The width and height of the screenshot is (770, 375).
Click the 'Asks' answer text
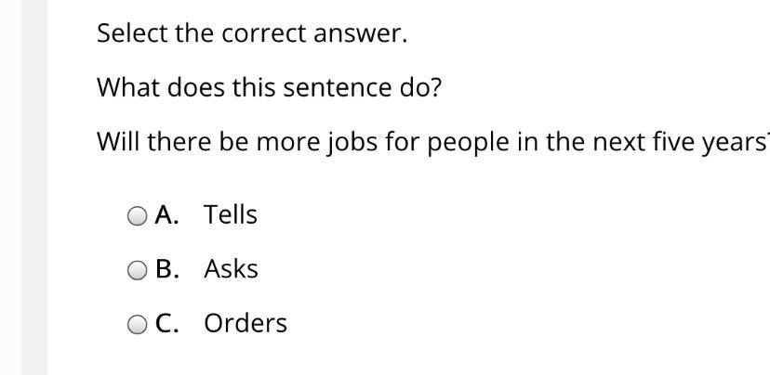tap(231, 269)
